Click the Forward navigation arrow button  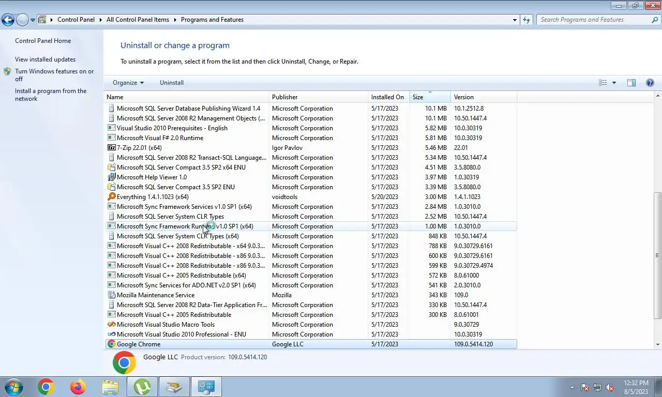pos(22,20)
